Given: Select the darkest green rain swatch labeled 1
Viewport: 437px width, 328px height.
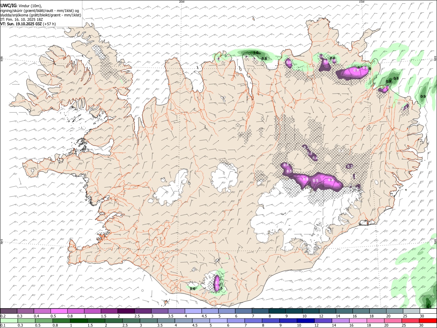Looking at the screenshot, I should pyautogui.click(x=79, y=320).
